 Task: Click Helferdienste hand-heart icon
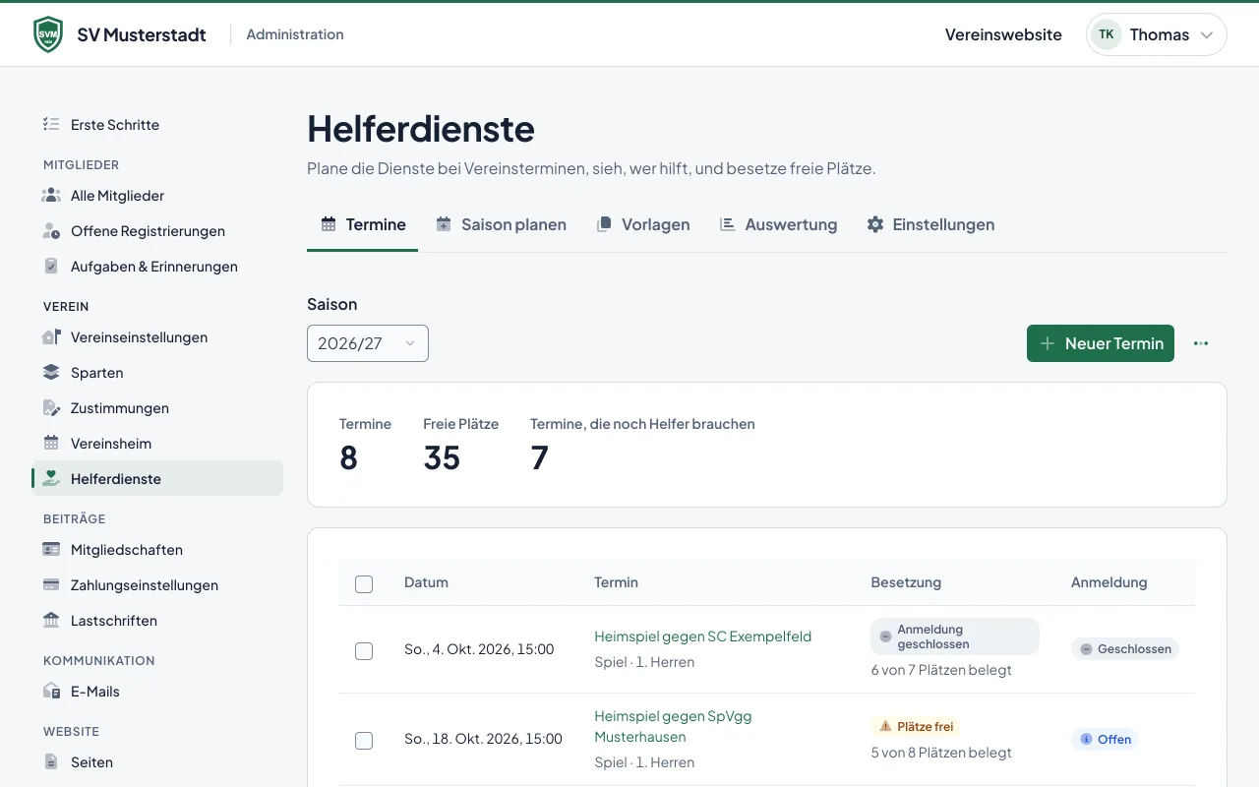click(x=51, y=479)
